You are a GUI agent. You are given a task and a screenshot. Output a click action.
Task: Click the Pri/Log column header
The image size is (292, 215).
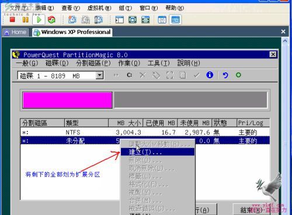(253, 123)
